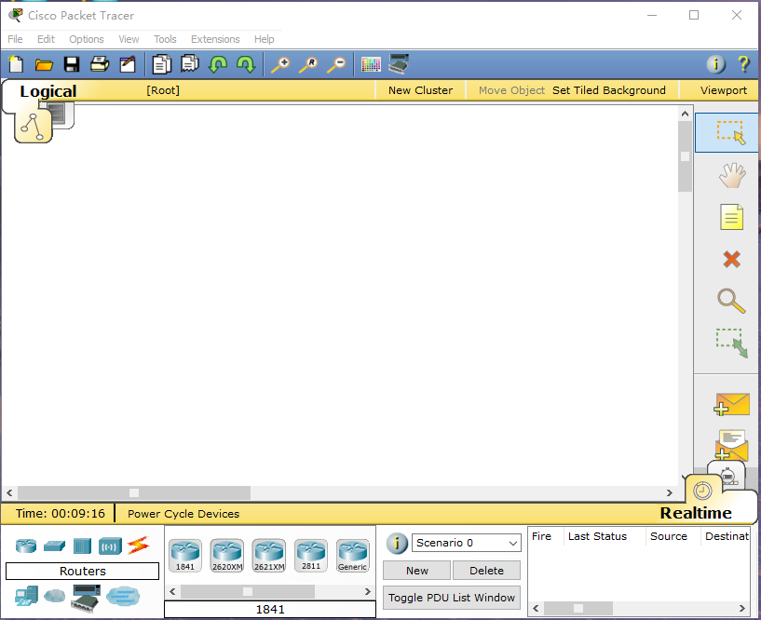Select the Routers device category icon

coord(26,546)
